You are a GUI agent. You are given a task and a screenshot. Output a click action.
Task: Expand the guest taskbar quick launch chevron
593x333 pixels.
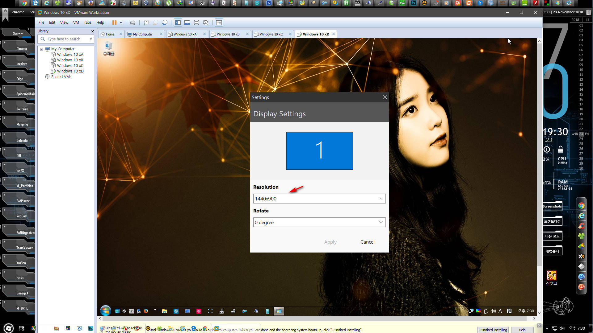pyautogui.click(x=154, y=310)
